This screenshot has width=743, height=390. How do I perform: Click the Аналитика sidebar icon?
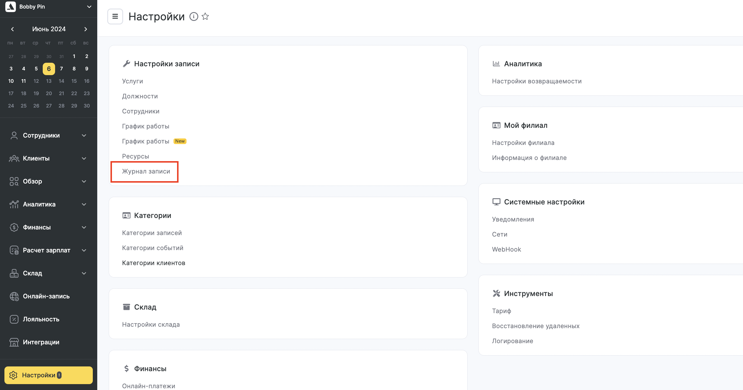tap(14, 203)
